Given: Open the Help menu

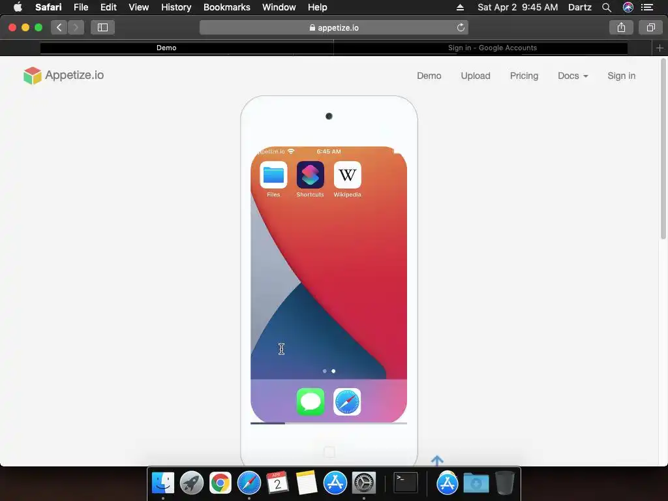Looking at the screenshot, I should 318,7.
